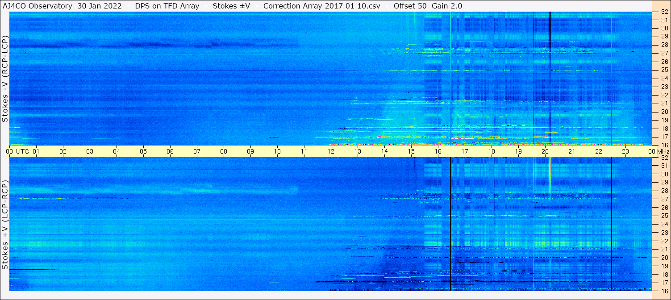Select 16 MHz label in the Stokes -V panel
671x300 pixels.
[x=664, y=145]
